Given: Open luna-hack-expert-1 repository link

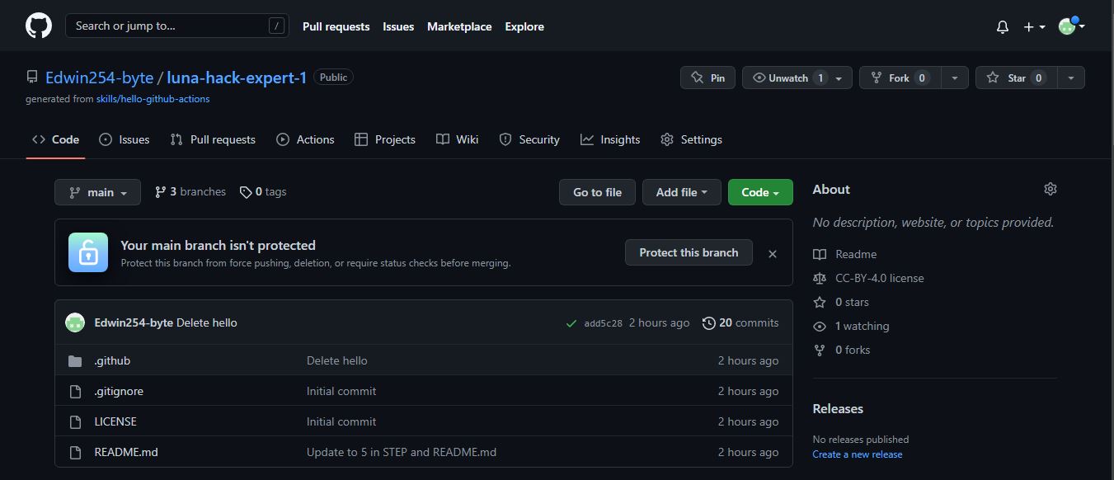Looking at the screenshot, I should point(237,78).
